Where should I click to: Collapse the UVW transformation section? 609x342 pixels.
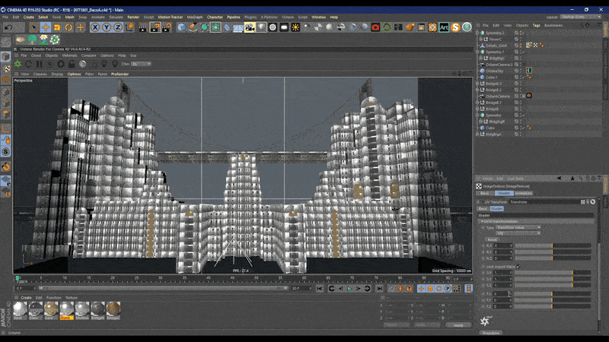coord(482,221)
